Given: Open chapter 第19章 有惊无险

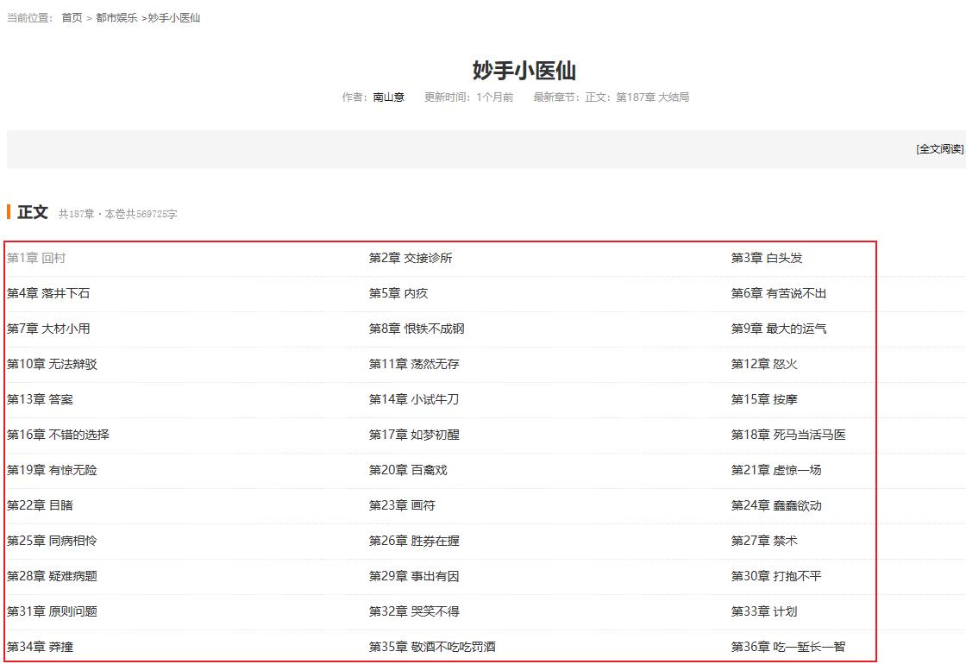Looking at the screenshot, I should click(x=52, y=470).
